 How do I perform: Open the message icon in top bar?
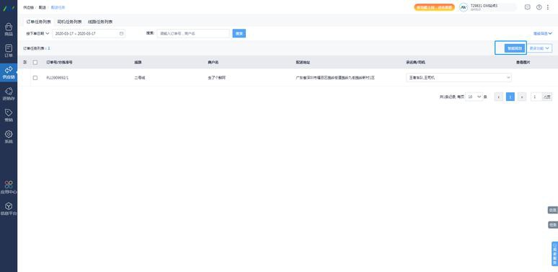(528, 7)
